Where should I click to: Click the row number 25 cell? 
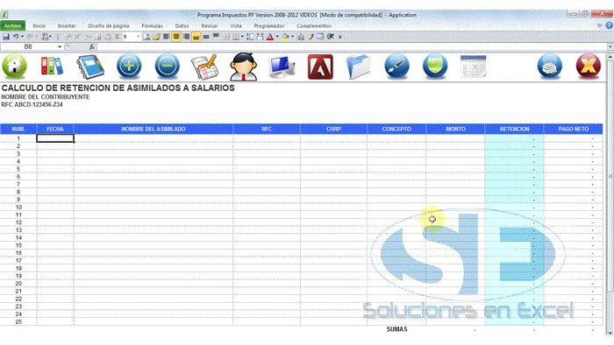click(x=18, y=322)
